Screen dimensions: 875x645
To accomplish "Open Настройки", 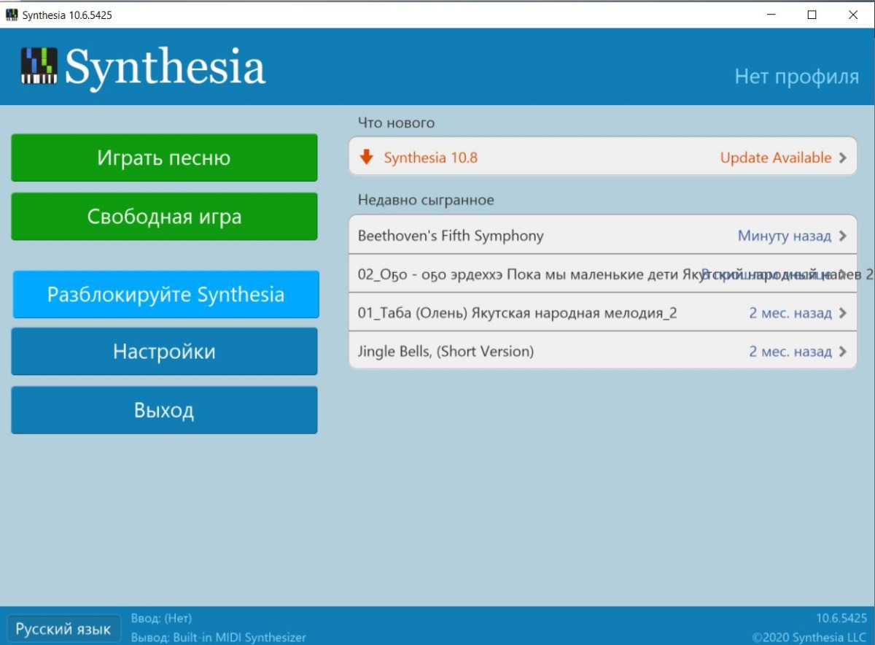I will 164,352.
